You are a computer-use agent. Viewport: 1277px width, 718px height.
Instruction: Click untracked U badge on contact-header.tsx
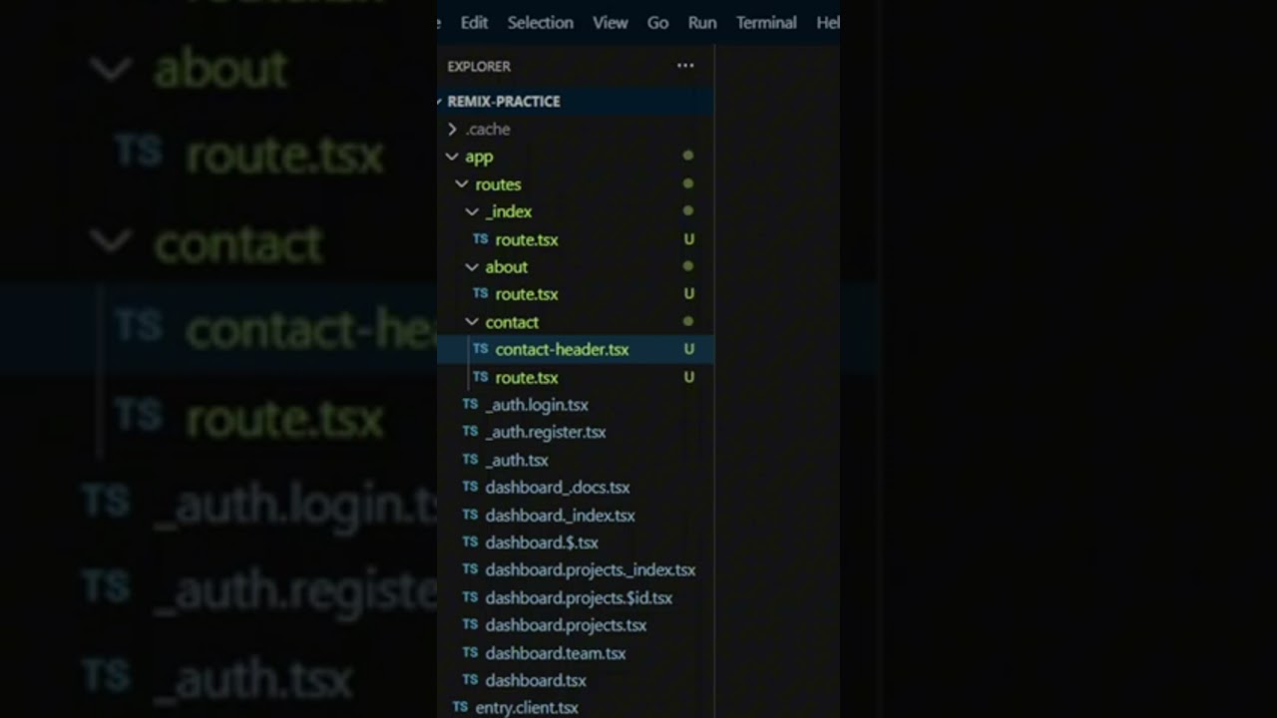[688, 349]
